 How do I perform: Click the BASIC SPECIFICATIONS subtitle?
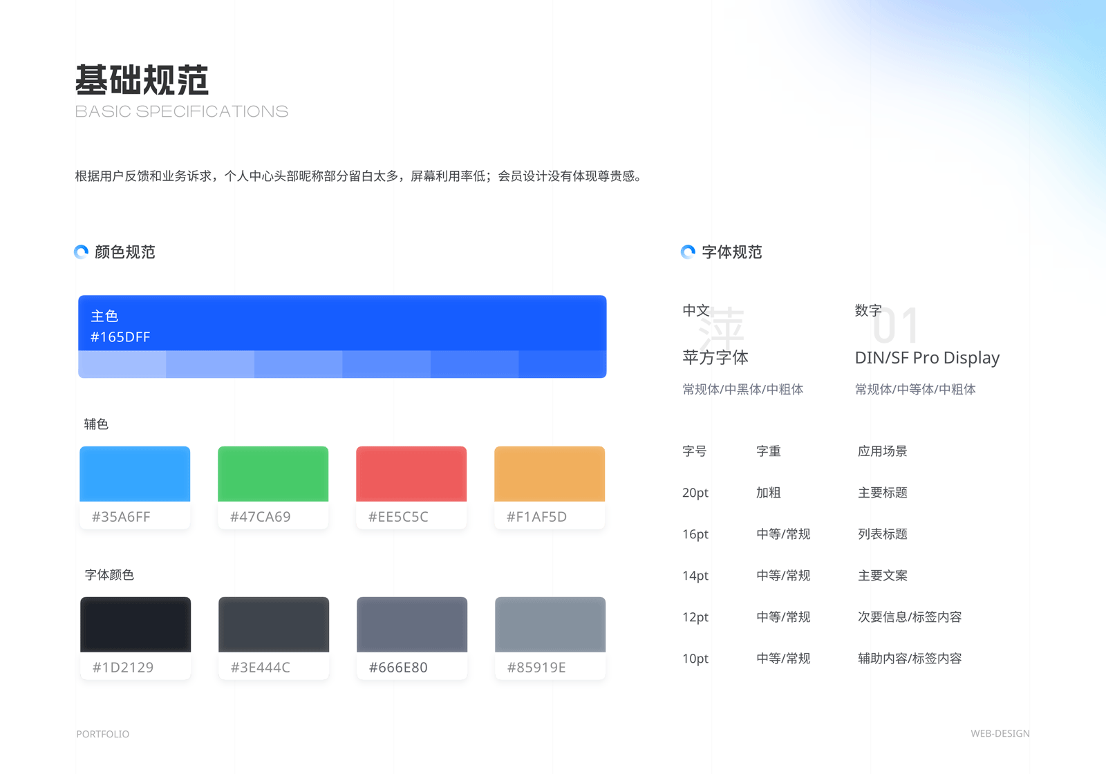tap(181, 111)
